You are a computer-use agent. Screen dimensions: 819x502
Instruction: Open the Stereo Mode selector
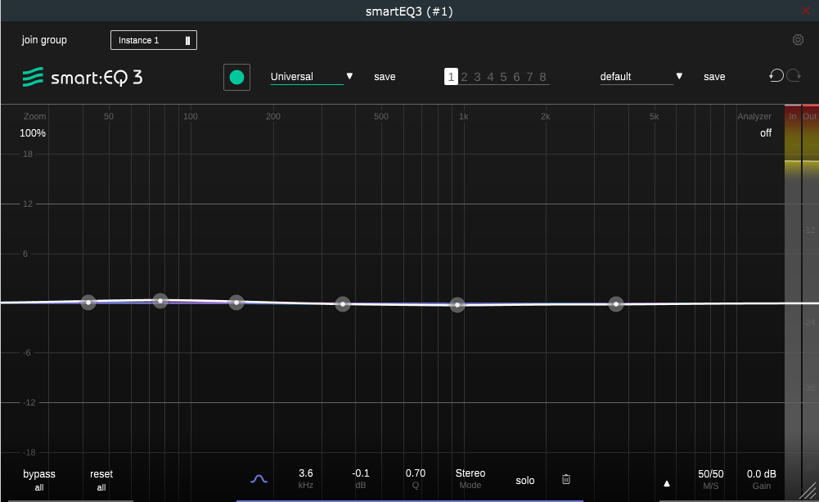pos(470,478)
